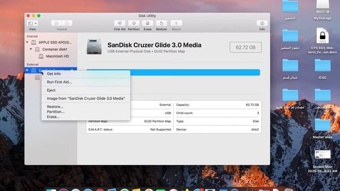Click the Device value disk2

(x=255, y=129)
